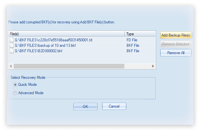Click the Remove Selected button
Image resolution: width=200 pixels, height=131 pixels.
coord(176,44)
